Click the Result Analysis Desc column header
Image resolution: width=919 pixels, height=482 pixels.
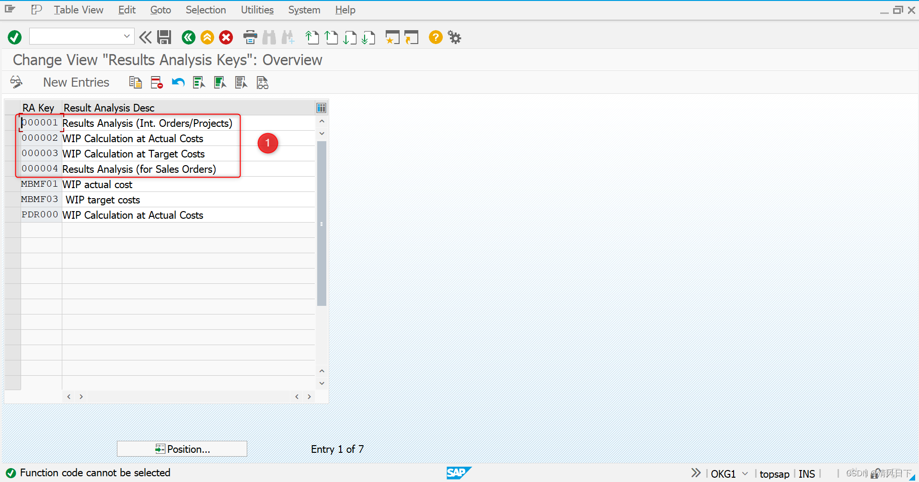click(188, 108)
